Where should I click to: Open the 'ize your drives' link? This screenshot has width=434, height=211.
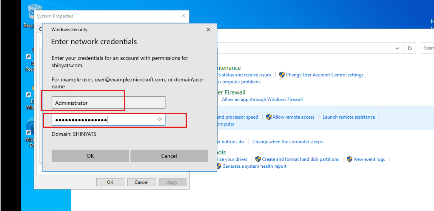coord(232,159)
